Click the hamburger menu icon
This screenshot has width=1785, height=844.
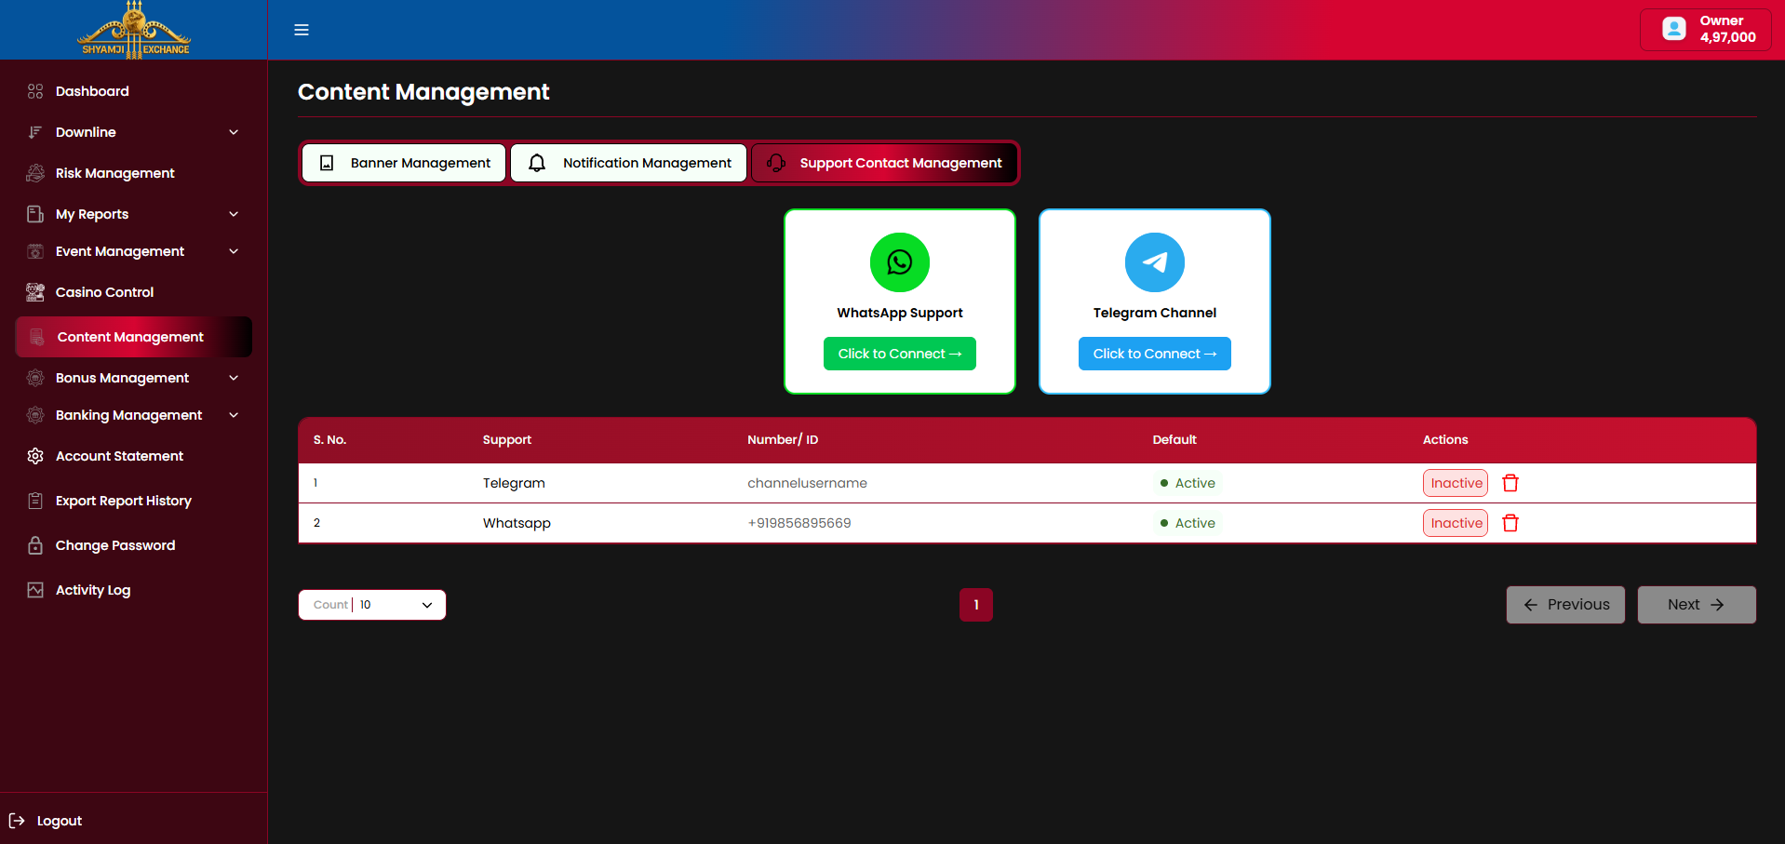tap(302, 30)
